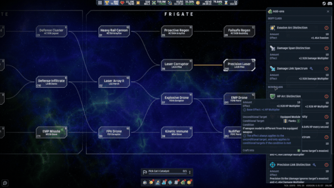Close the Add-ons panel
This screenshot has height=188, width=334.
(x=328, y=12)
